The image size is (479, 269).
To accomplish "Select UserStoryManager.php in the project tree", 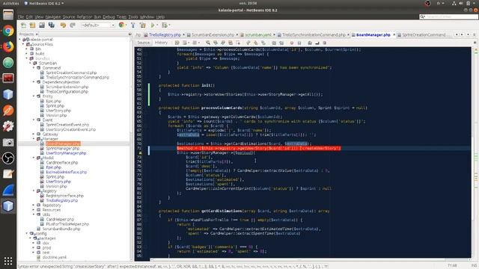I will 66,153.
